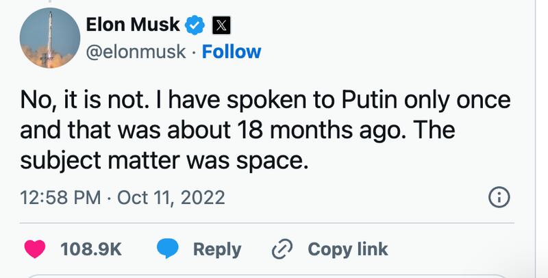Image resolution: width=548 pixels, height=278 pixels.
Task: Click the horizontal divider under the timestamp
Action: pos(267,223)
